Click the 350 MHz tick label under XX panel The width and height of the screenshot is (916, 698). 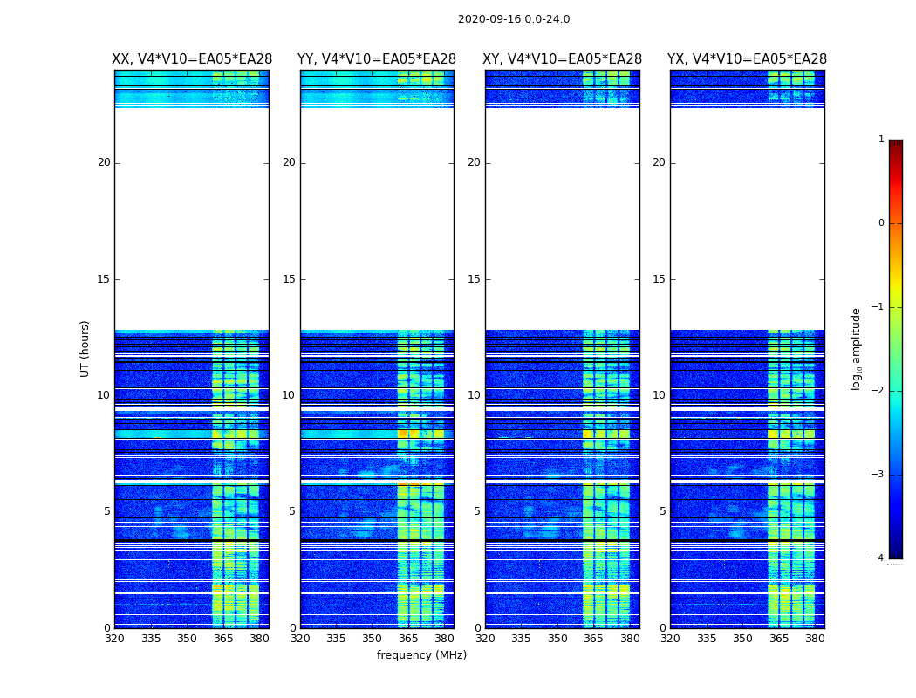tap(187, 639)
